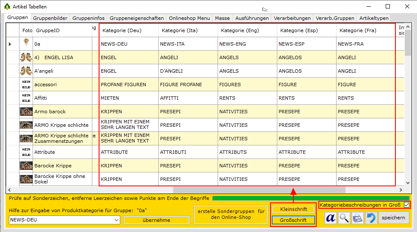The height and width of the screenshot is (232, 417).
Task: Click the italic 'a' font icon
Action: tap(331, 218)
